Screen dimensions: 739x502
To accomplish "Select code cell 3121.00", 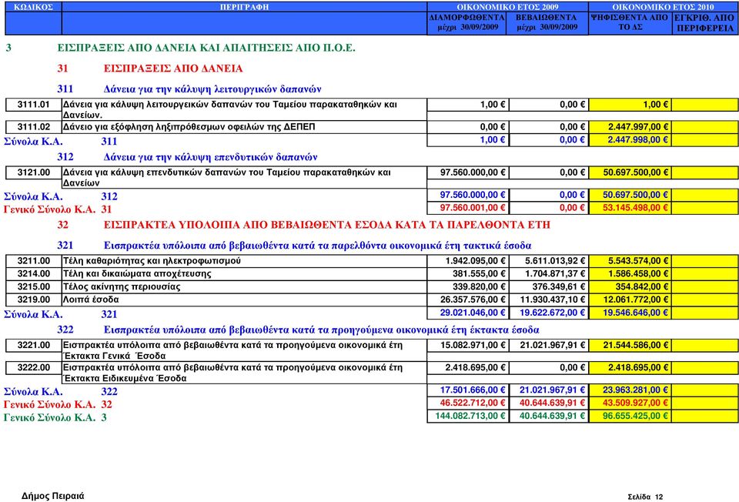I will tap(33, 172).
